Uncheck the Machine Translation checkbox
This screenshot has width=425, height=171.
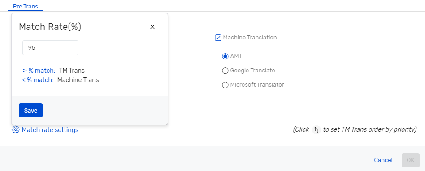tap(218, 38)
